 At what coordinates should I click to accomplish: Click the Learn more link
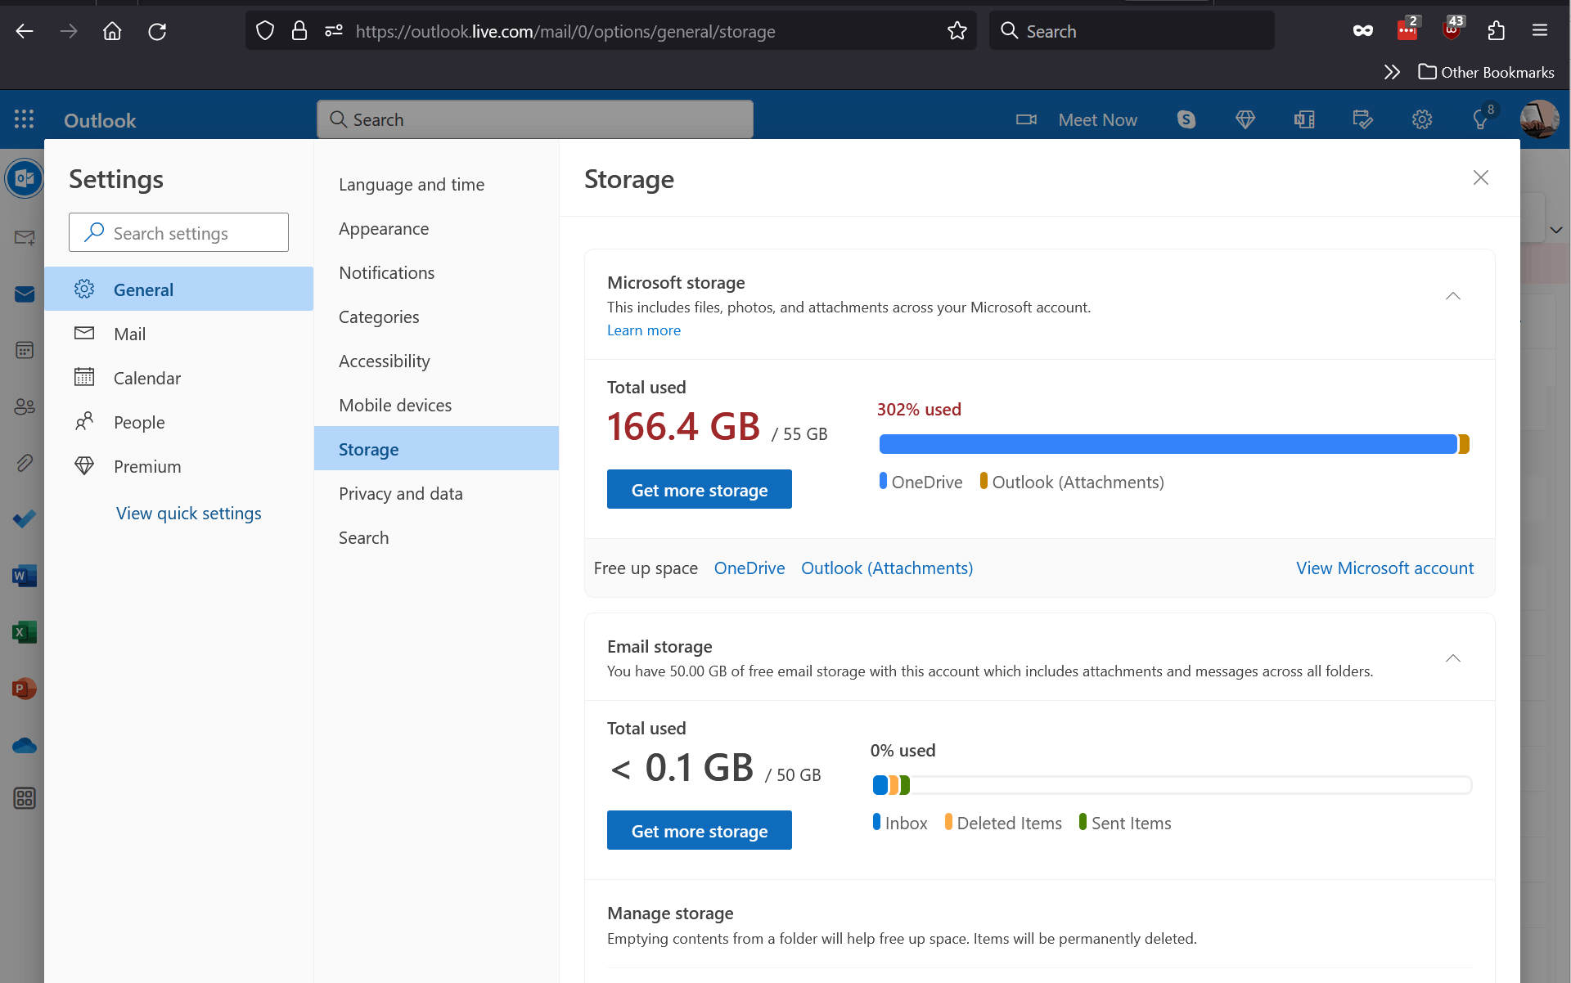point(643,330)
